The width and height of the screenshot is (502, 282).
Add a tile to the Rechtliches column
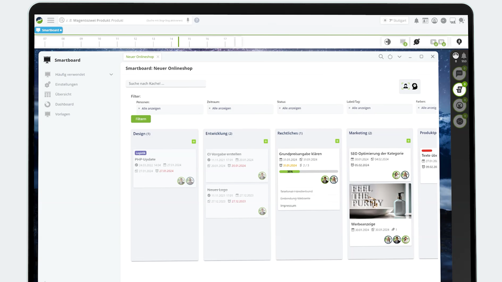pos(337,141)
